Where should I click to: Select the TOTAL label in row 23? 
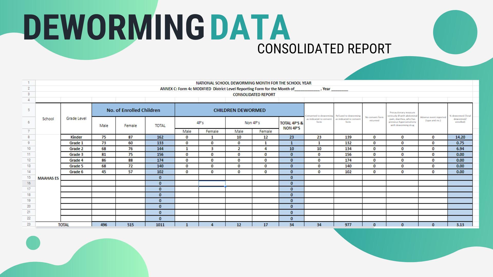click(x=63, y=225)
